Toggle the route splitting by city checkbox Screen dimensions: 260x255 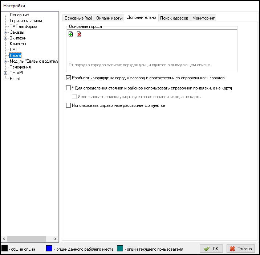pos(69,78)
